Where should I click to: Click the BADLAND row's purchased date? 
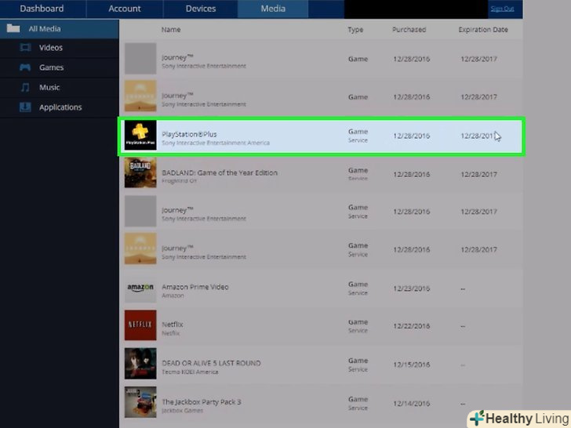412,174
